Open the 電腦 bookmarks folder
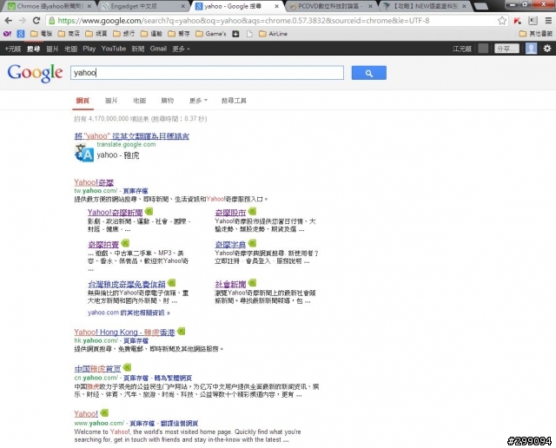 41,34
